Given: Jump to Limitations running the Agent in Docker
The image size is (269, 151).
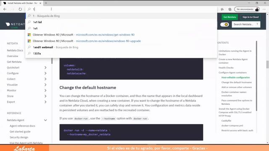Looking at the screenshot, I should coord(235,52).
